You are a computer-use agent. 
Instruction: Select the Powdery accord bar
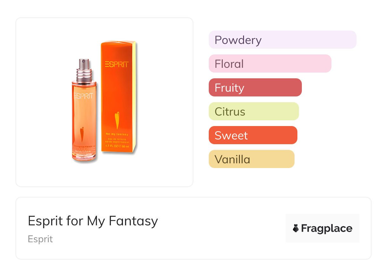[x=282, y=40]
